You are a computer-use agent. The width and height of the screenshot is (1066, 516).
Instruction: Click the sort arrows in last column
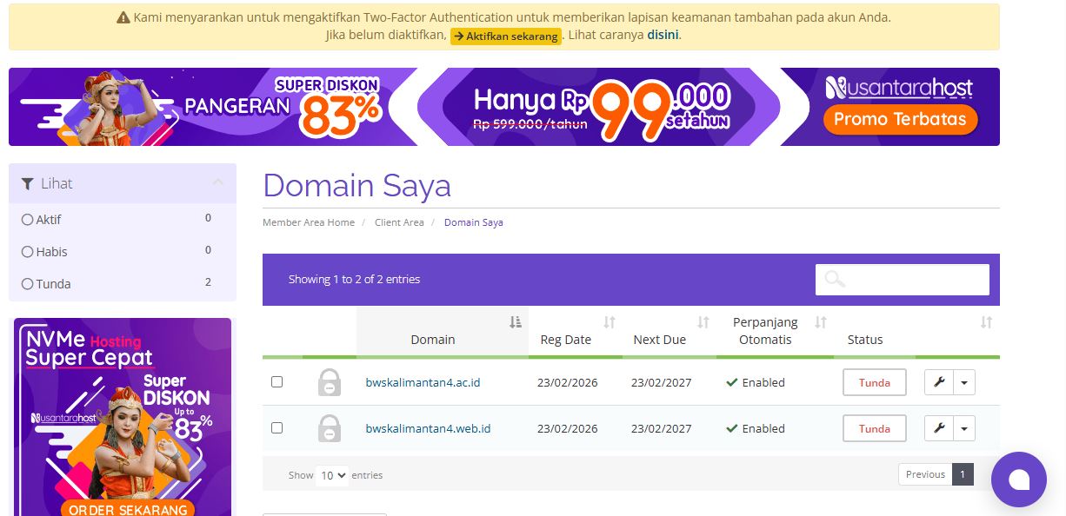click(986, 322)
